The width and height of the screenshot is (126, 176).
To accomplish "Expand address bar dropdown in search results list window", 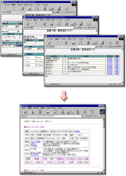I will click(x=96, y=46).
